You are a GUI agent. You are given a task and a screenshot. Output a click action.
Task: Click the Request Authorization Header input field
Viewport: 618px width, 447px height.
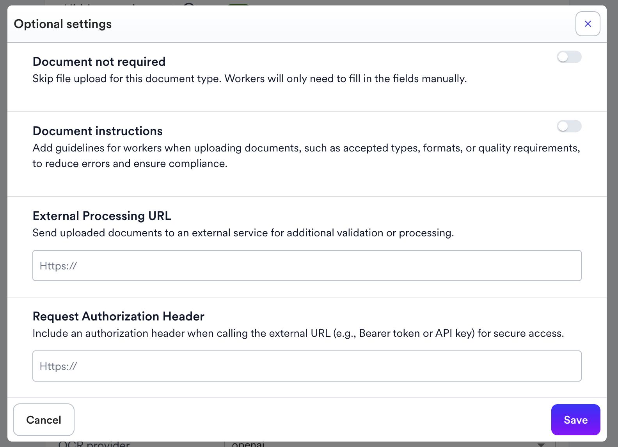307,366
